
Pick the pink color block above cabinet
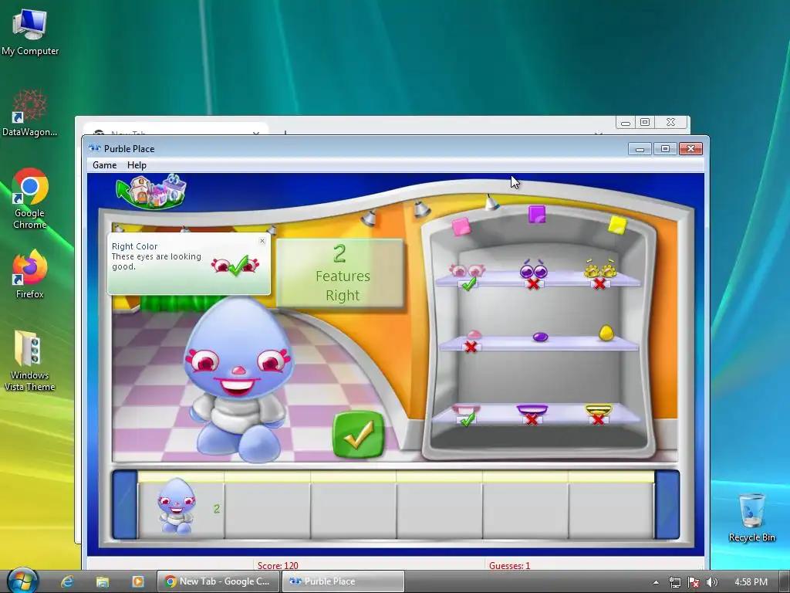461,226
